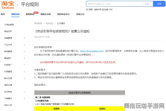Expand the 生态角色 chevron
This screenshot has height=111, width=166.
pyautogui.click(x=24, y=92)
